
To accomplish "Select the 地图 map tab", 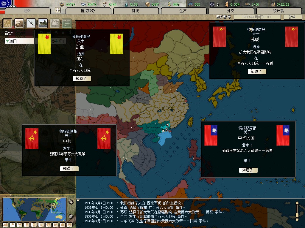I will [x=27, y=11].
